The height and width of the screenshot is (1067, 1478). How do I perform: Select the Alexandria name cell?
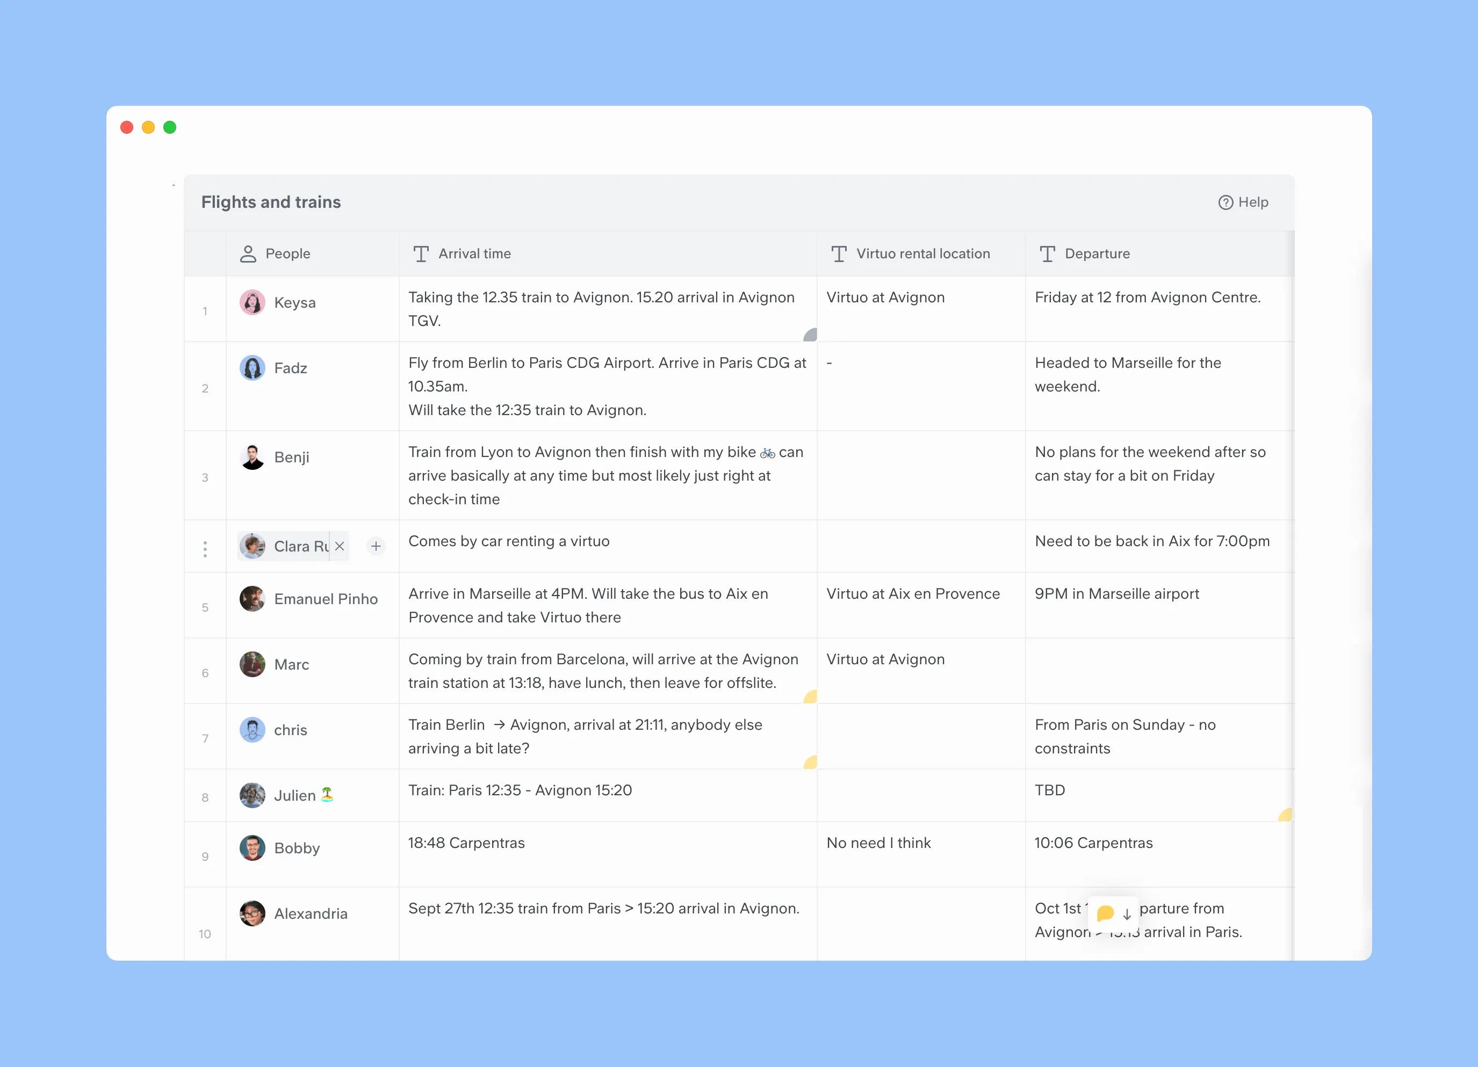tap(313, 924)
